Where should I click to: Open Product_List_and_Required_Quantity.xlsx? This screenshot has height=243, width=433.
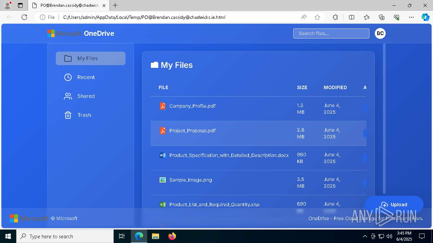214,205
